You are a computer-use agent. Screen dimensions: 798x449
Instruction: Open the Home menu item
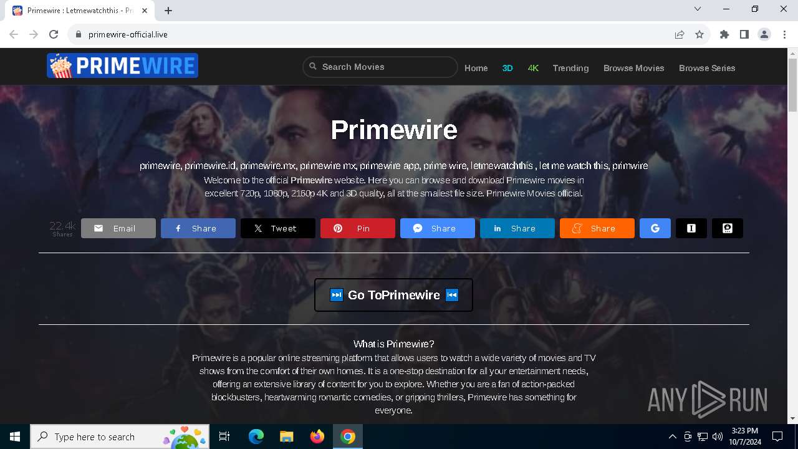(x=476, y=68)
